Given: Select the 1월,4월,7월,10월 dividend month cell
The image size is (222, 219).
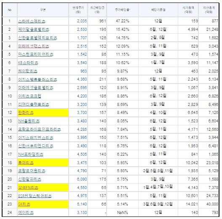Looking at the screenshot, I should (158, 187).
